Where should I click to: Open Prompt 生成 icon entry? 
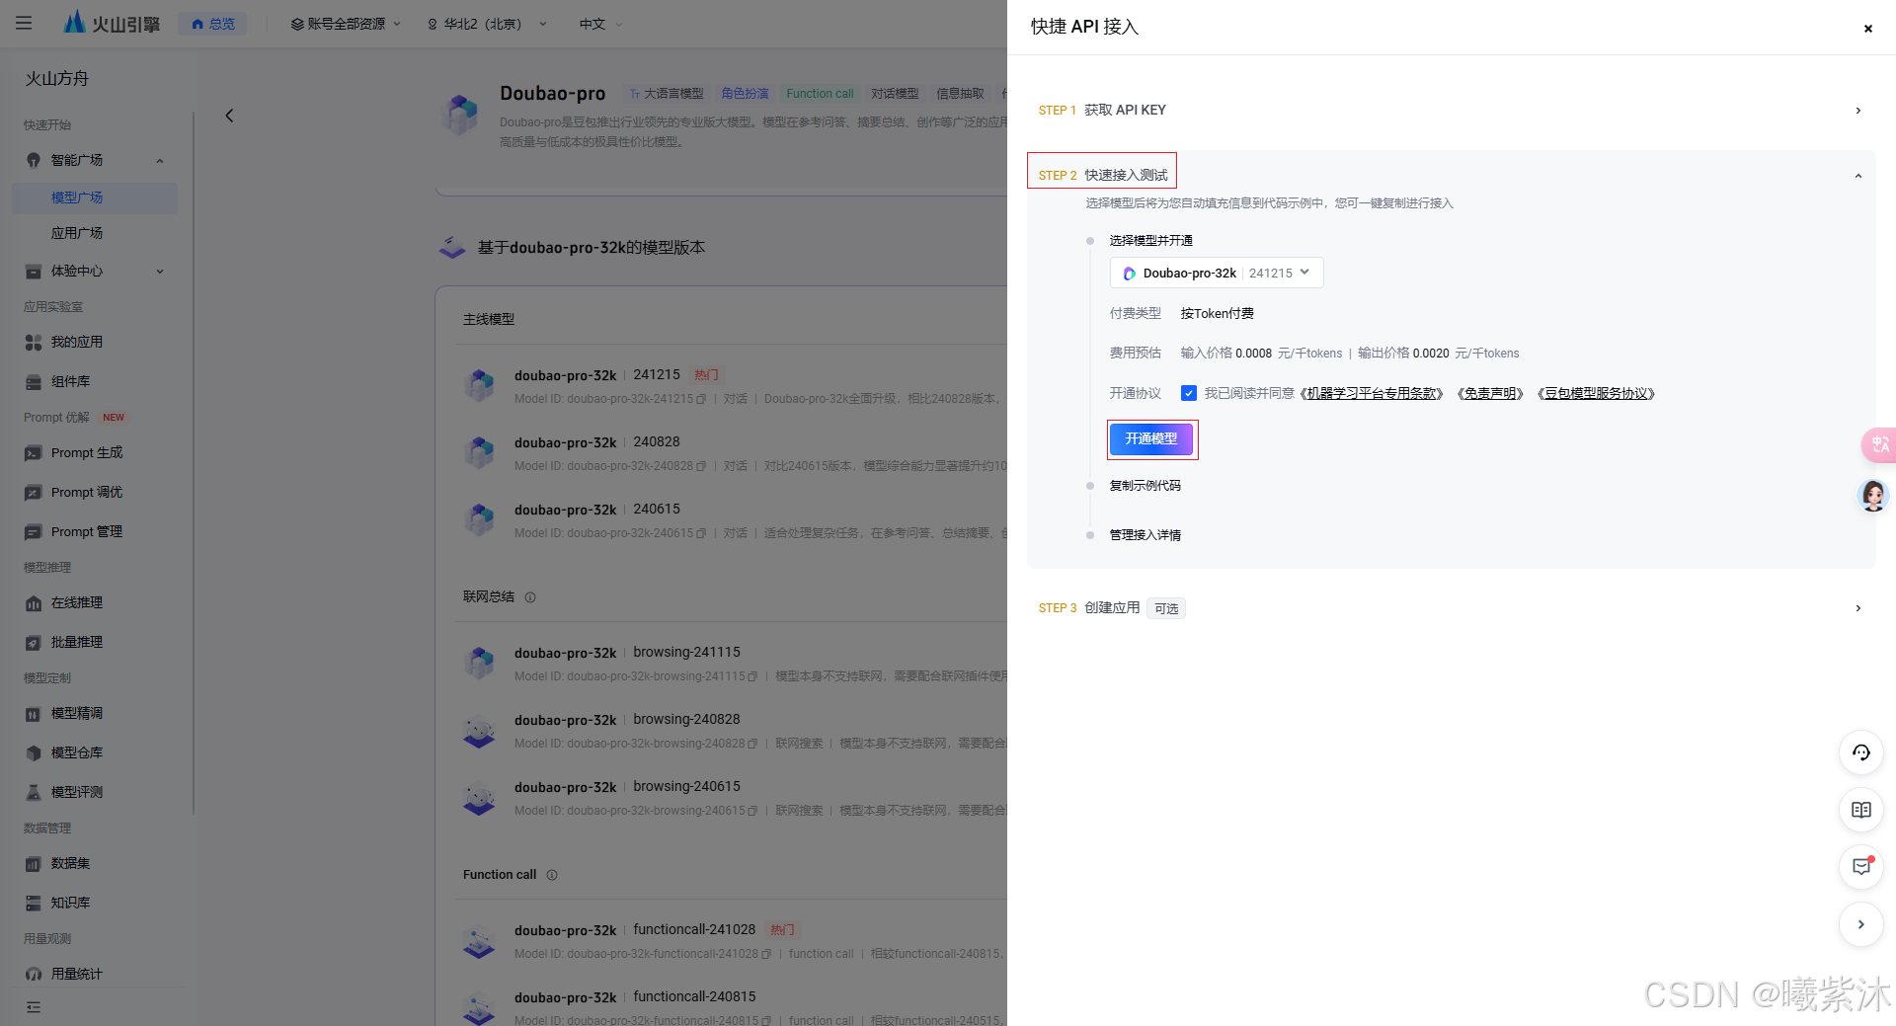click(33, 453)
